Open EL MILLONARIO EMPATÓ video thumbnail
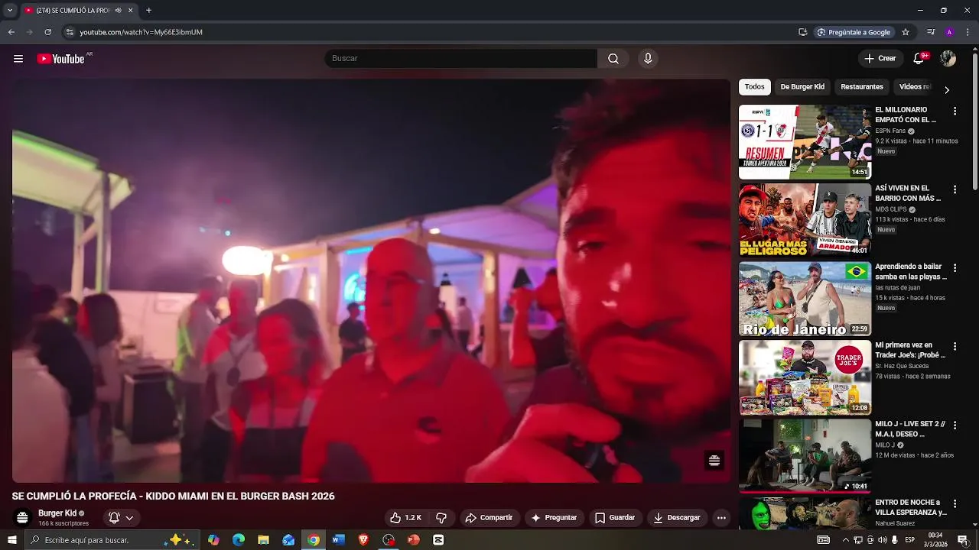 [x=805, y=141]
